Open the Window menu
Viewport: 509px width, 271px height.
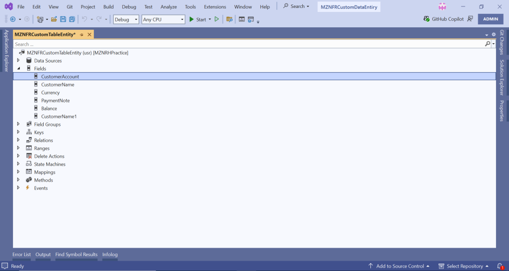pos(243,7)
